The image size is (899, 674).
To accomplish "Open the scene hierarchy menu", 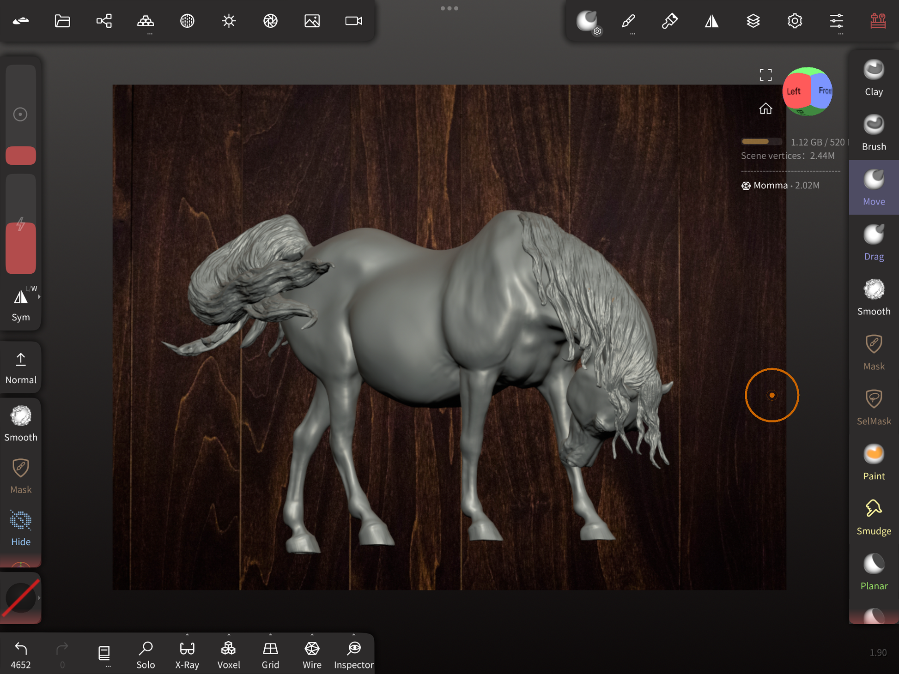I will tap(104, 21).
